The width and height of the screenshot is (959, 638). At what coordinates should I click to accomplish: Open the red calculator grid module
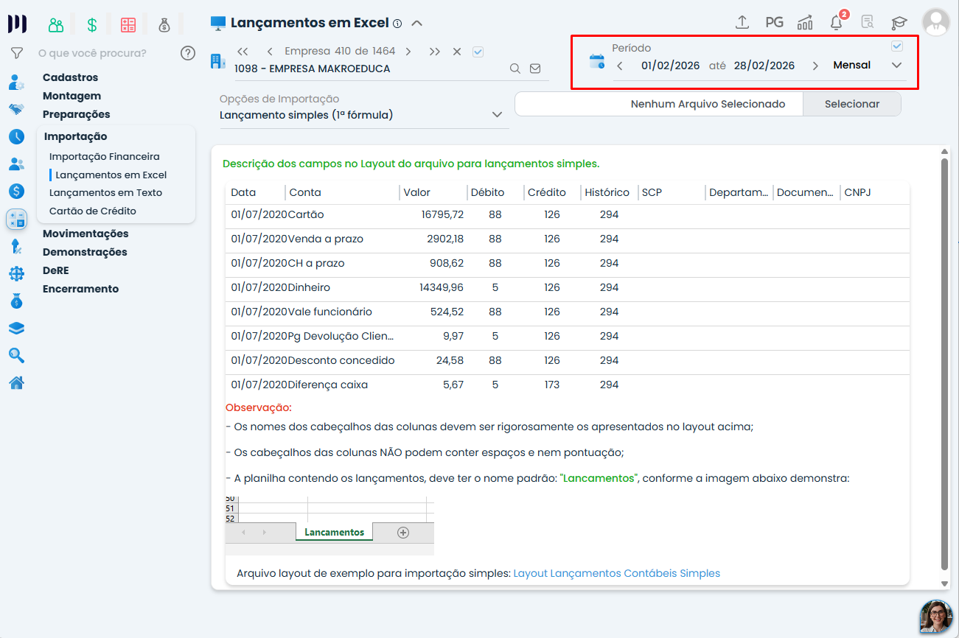128,24
